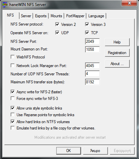Click the haneWIN NFS Server title bar icon
Viewport: 139px width, 159px height.
coord(5,5)
